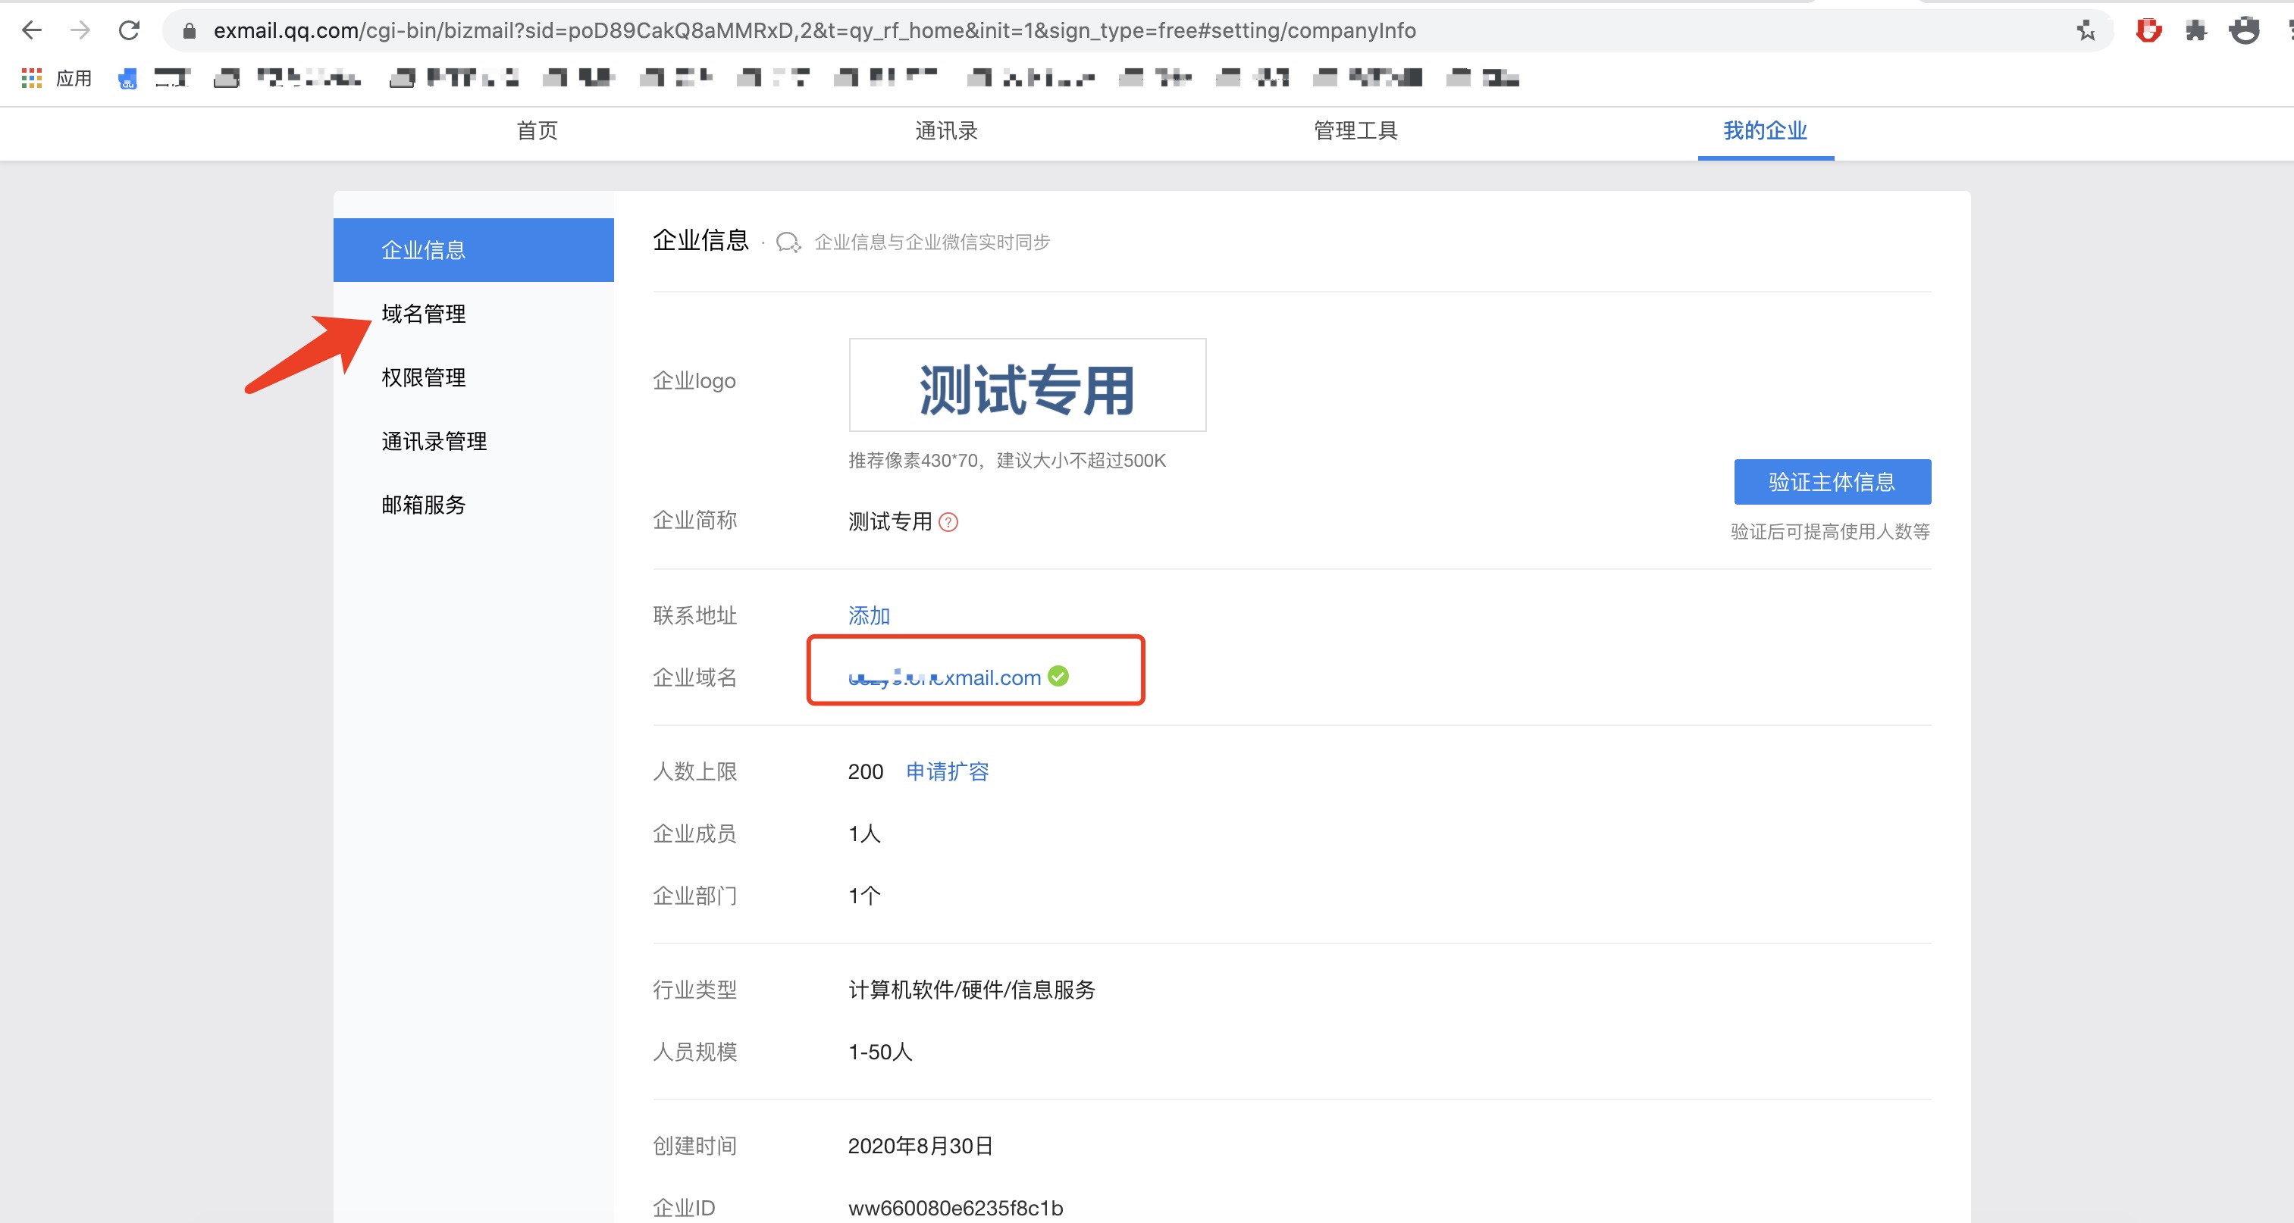Click the bookmark star in the address bar
This screenshot has height=1223, width=2294.
coord(2086,30)
